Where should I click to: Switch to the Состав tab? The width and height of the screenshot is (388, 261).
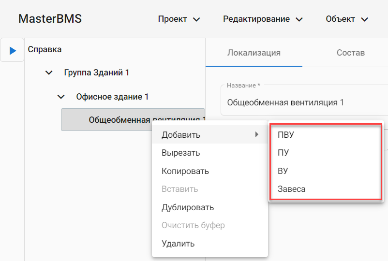point(350,53)
